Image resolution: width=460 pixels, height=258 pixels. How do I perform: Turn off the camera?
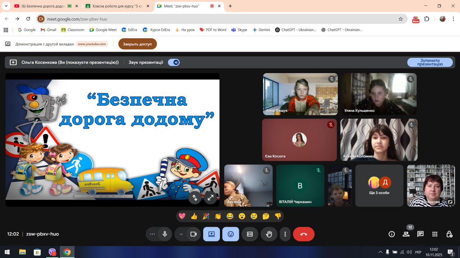[x=194, y=234]
